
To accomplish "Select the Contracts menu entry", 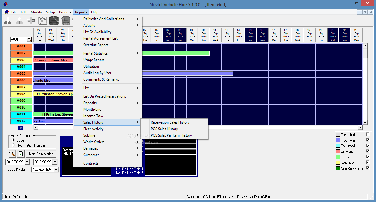I will point(108,163).
